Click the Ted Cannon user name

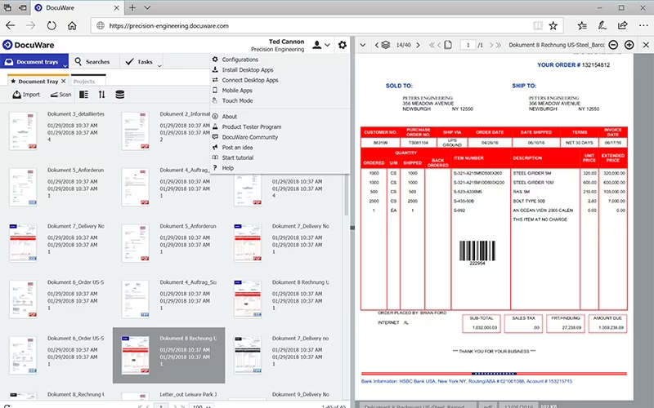286,42
